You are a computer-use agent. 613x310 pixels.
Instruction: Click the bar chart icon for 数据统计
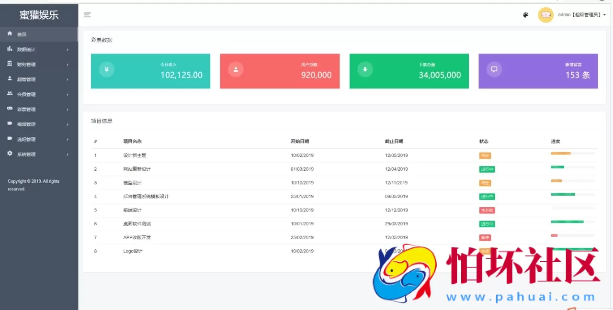click(10, 49)
